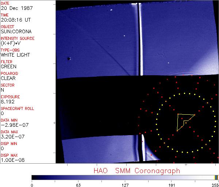
Task: Click the data min value "-2.98E-07"
Action: coord(14,125)
